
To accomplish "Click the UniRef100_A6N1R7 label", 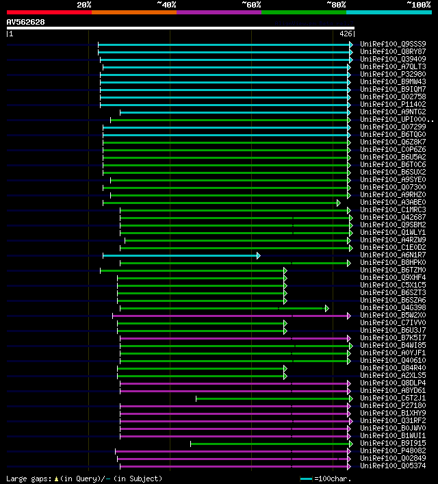I will [393, 255].
